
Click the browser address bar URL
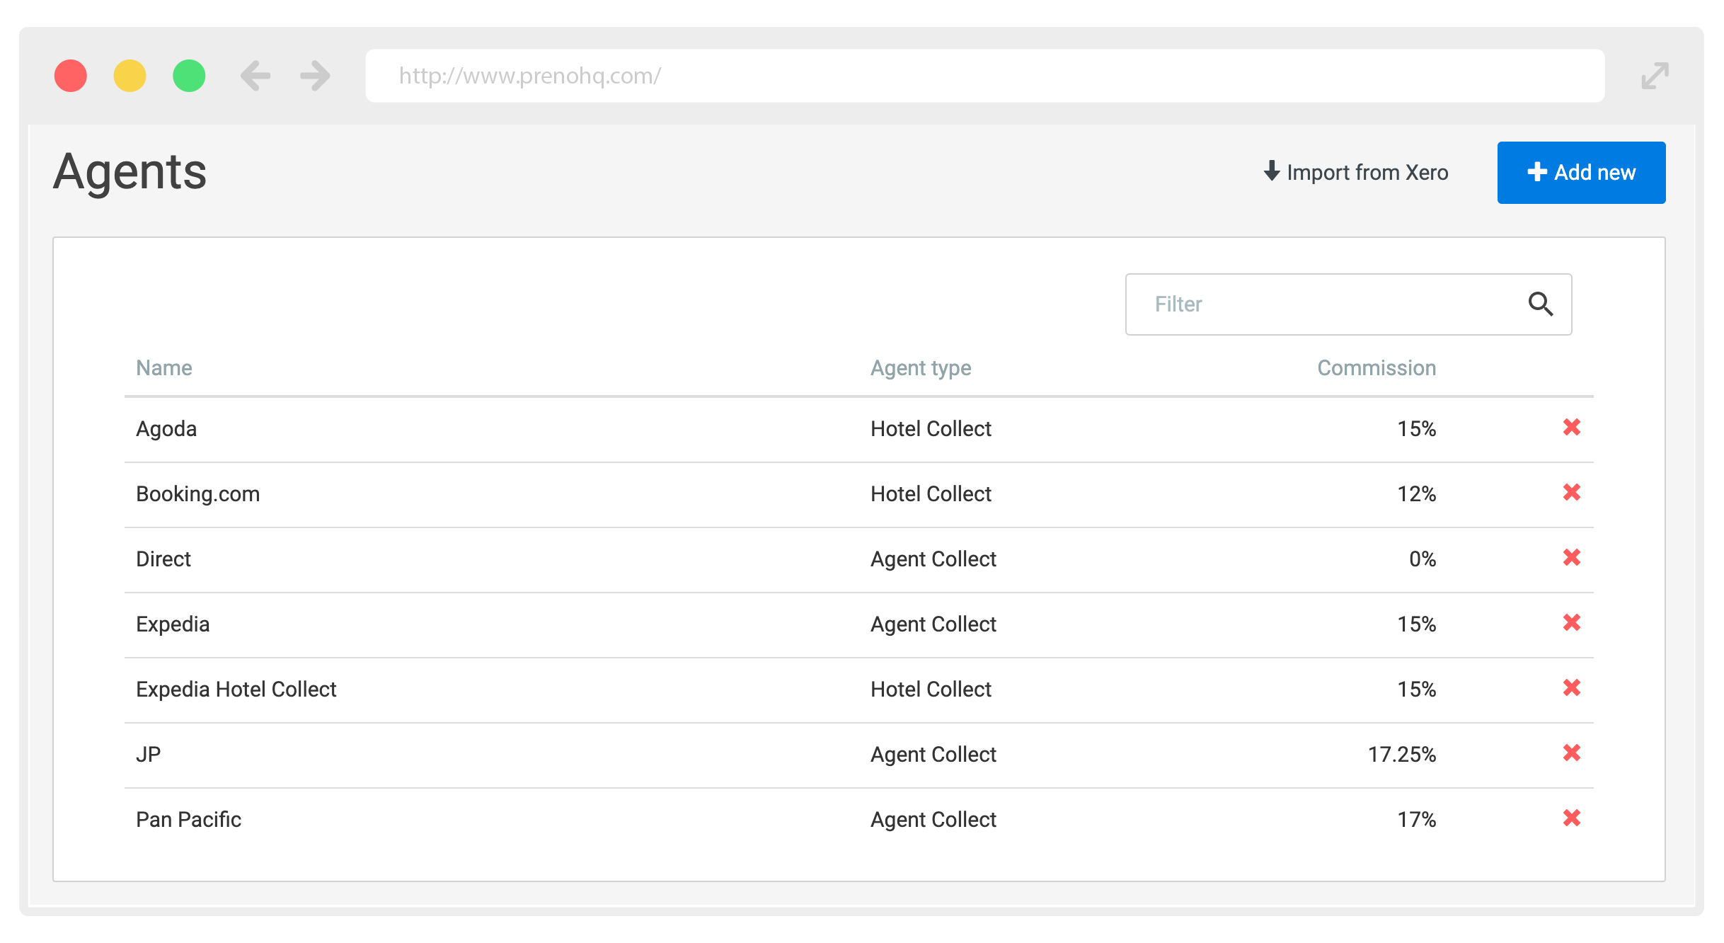click(985, 76)
